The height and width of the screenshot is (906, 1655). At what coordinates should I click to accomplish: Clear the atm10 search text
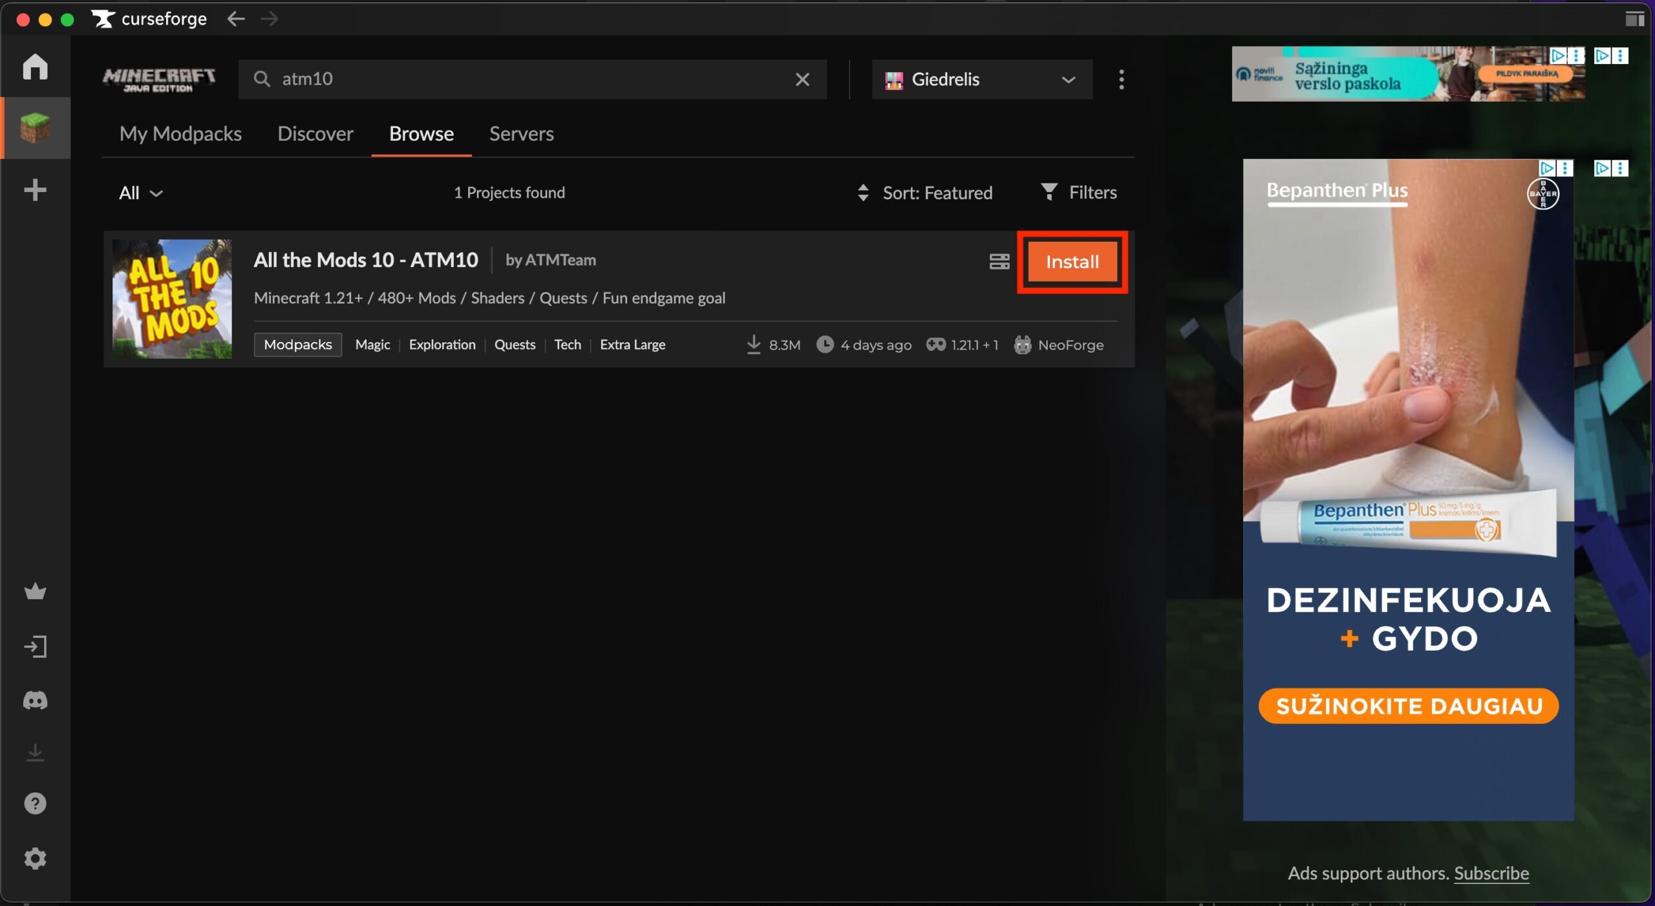pyautogui.click(x=802, y=79)
